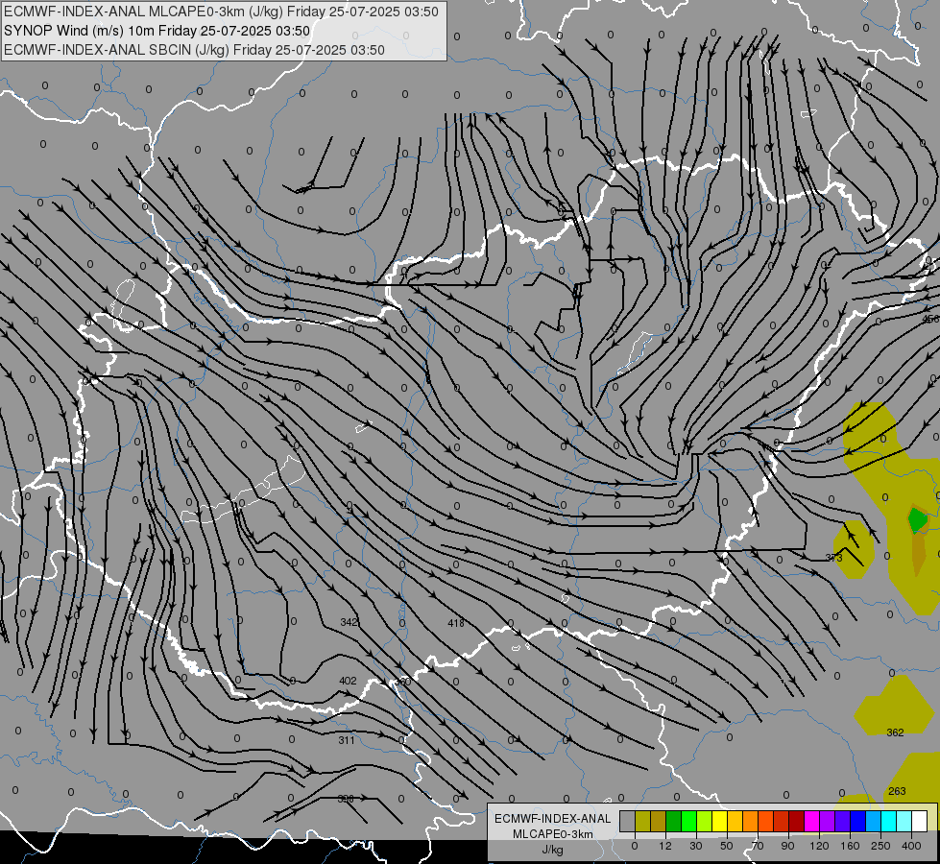Select the white legend swatch

tap(919, 821)
